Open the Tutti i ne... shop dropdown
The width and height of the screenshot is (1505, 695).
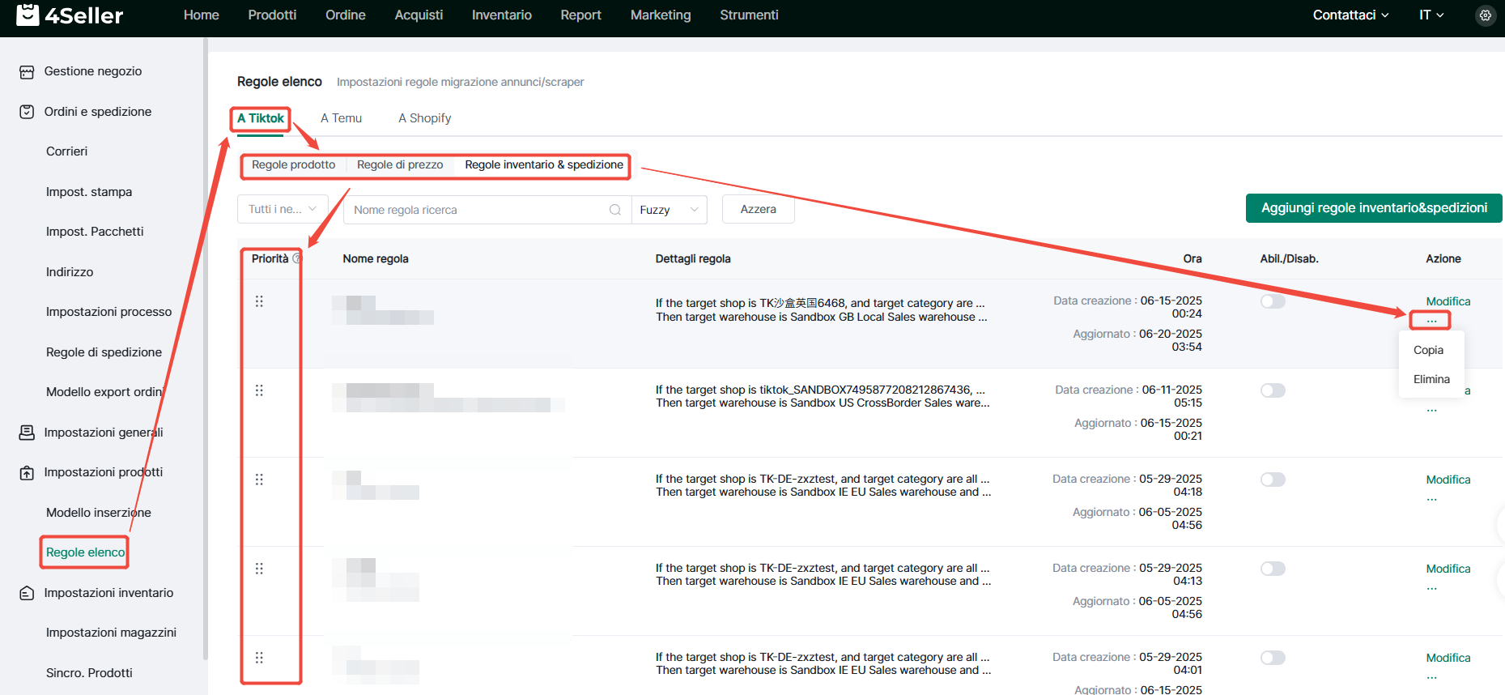click(x=283, y=209)
